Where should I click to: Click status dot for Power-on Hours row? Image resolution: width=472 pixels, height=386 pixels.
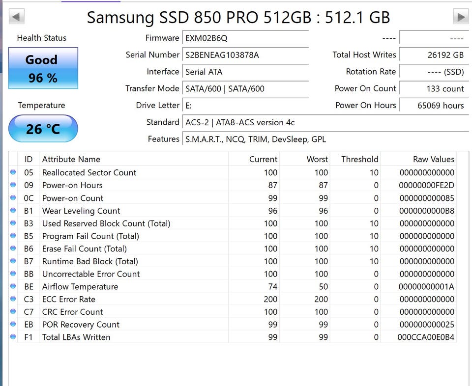[x=13, y=185]
